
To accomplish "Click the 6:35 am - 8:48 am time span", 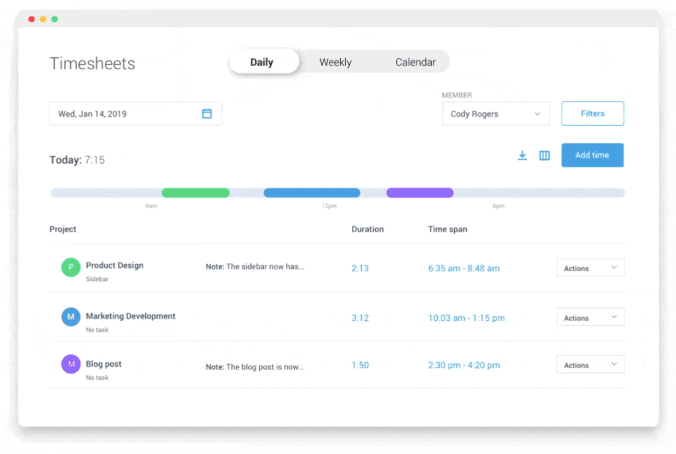I will pyautogui.click(x=463, y=269).
